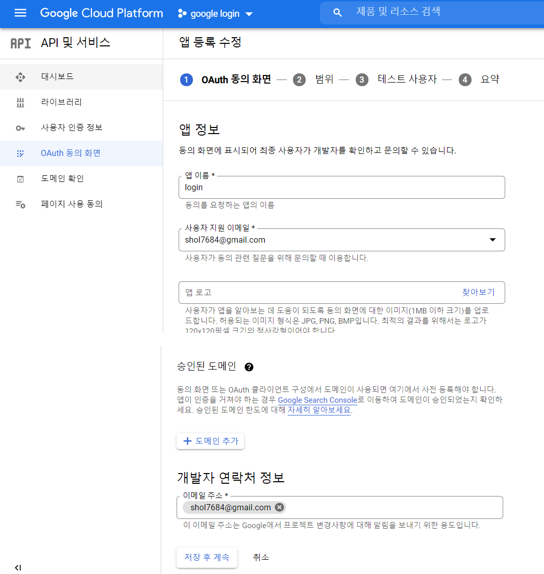The image size is (544, 574).
Task: Go to the OAuth 동의 화면 step
Action: click(x=236, y=80)
